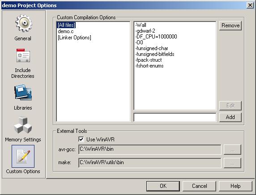256x195 pixels.
Task: Confirm with the OK button
Action: coord(163,186)
